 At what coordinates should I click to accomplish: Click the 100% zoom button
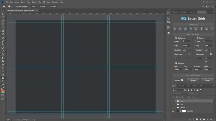tap(33, 6)
